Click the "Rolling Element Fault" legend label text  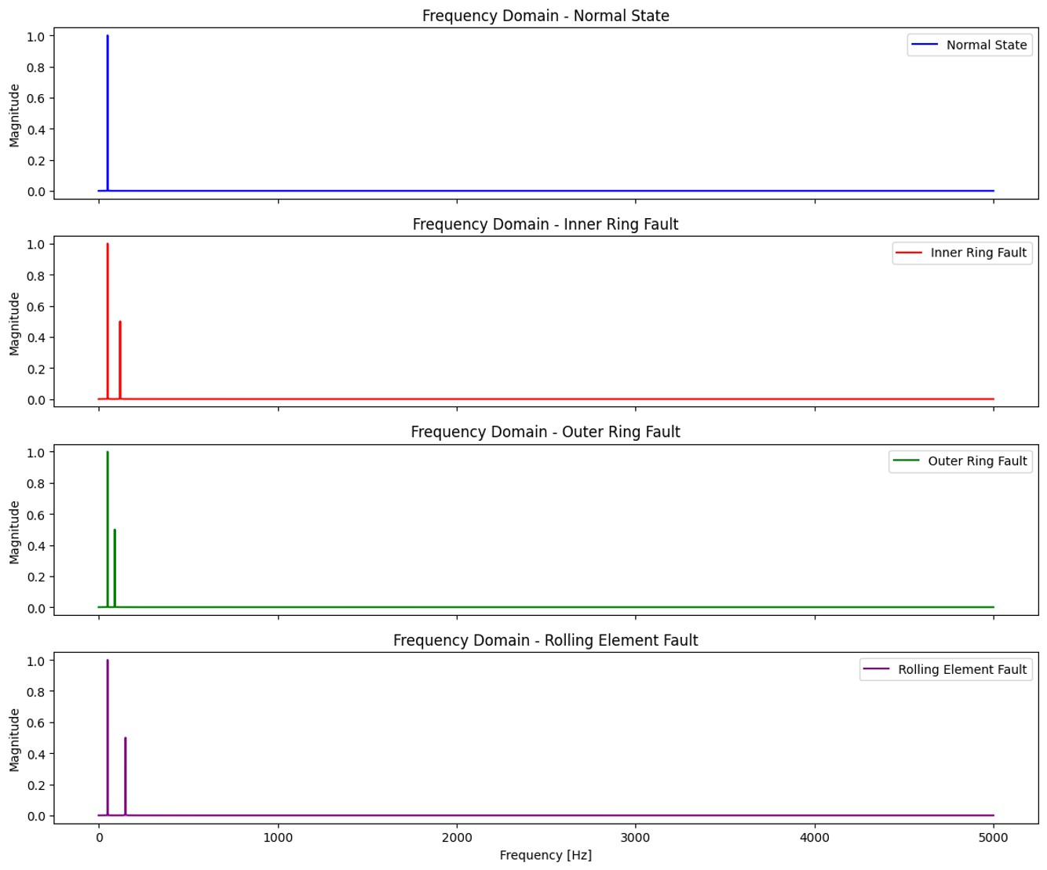(x=962, y=669)
